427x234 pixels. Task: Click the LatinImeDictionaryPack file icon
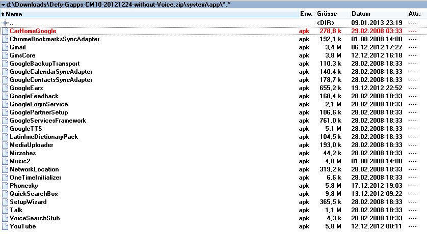[5, 137]
